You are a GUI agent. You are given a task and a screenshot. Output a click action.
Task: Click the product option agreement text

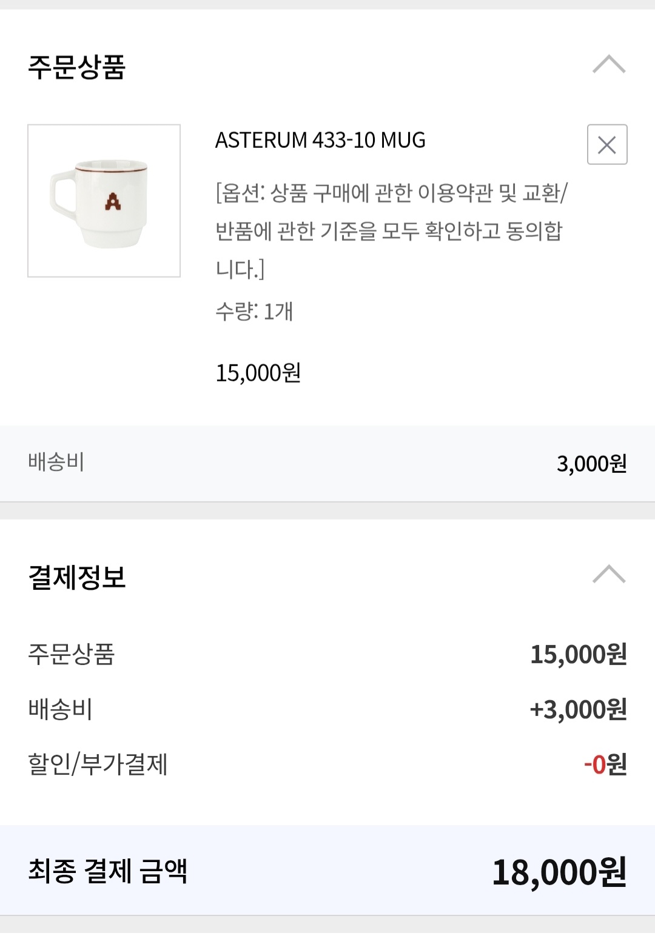click(x=391, y=231)
